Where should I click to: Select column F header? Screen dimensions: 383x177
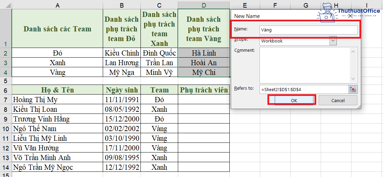pyautogui.click(x=275, y=5)
